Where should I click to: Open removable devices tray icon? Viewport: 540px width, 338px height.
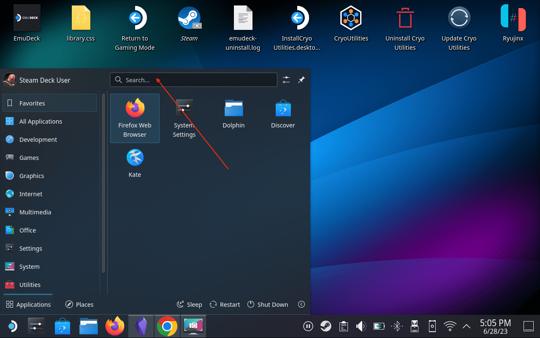(x=414, y=326)
